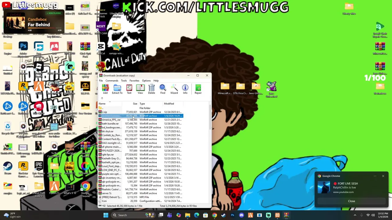Screen dimensions: 392x220
Task: Click the Google Chrome desktop shortcut
Action: 85,189
